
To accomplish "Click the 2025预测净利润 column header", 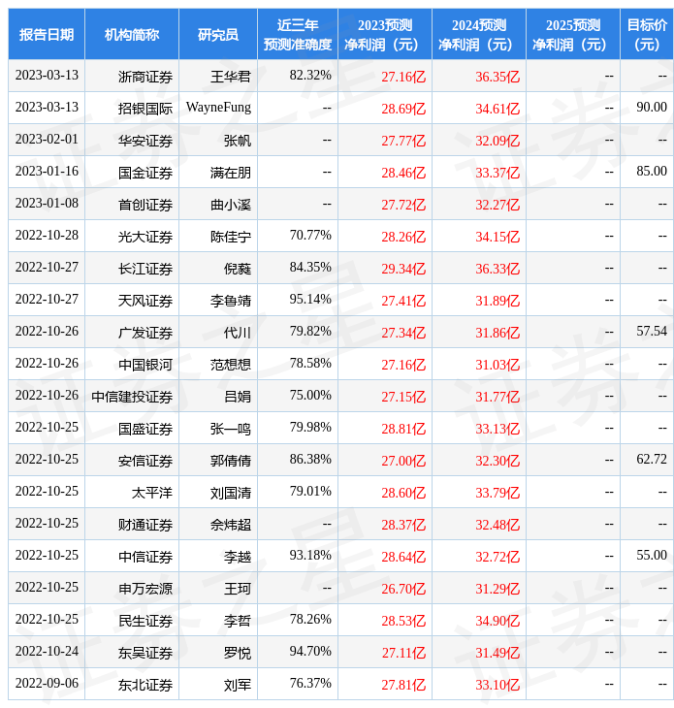I will [573, 34].
